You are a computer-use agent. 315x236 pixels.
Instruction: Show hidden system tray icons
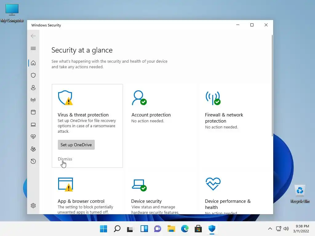click(270, 229)
